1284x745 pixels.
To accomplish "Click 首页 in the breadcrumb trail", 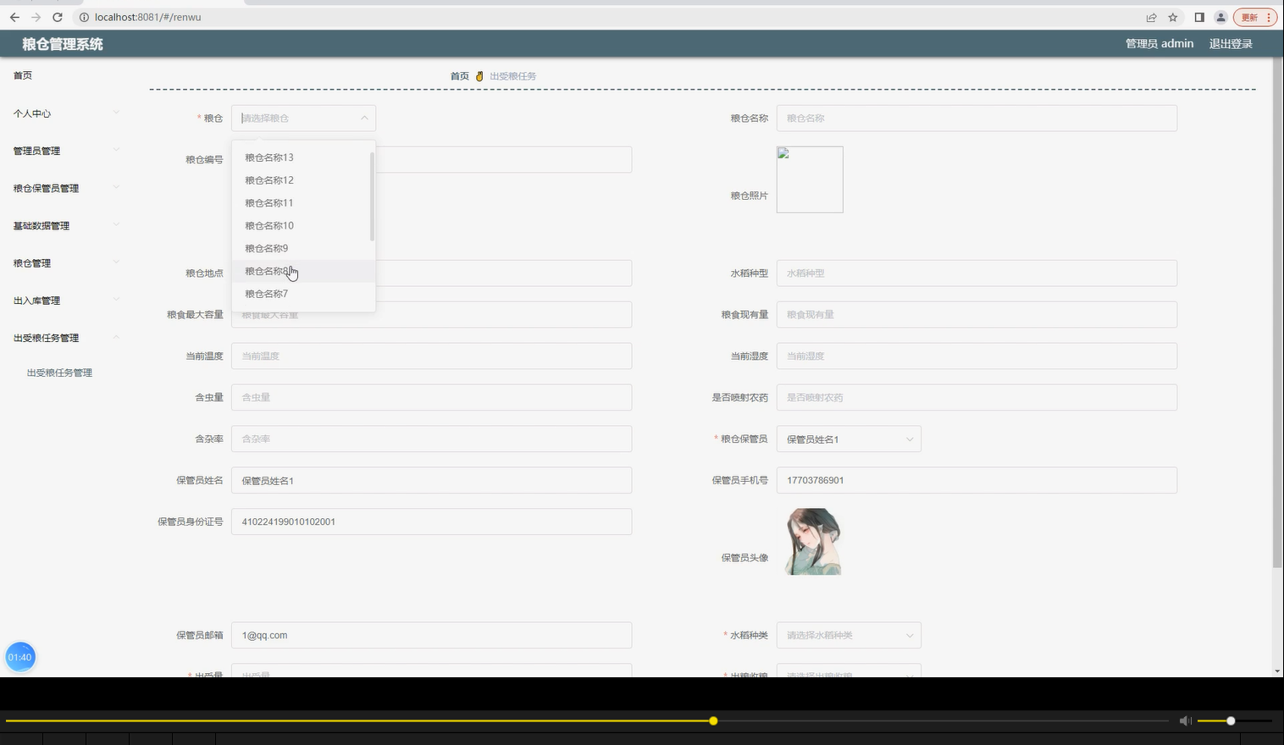I will tap(458, 75).
